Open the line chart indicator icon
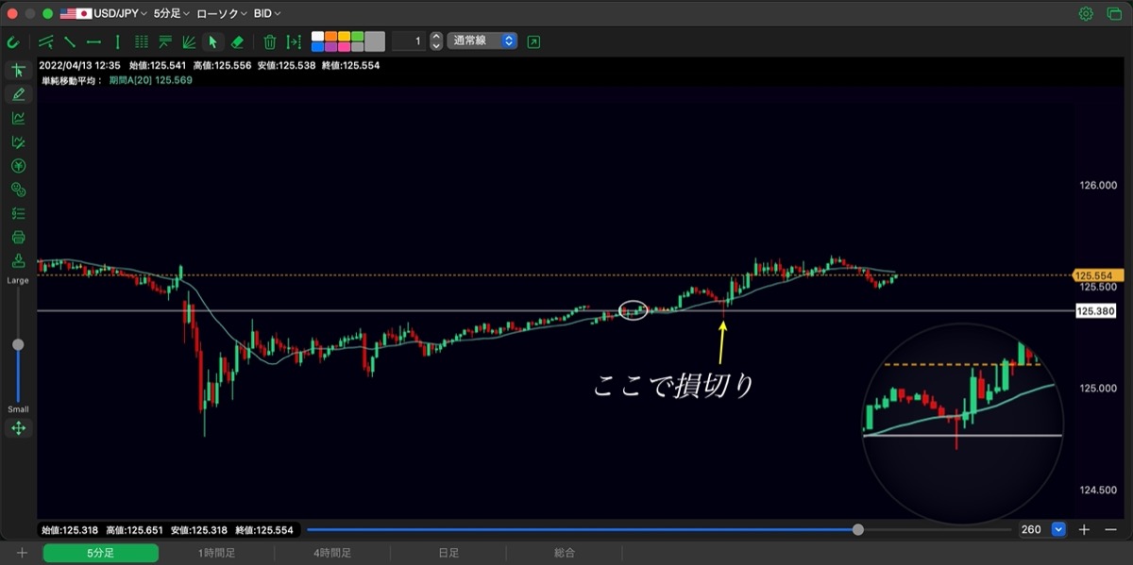 tap(18, 118)
